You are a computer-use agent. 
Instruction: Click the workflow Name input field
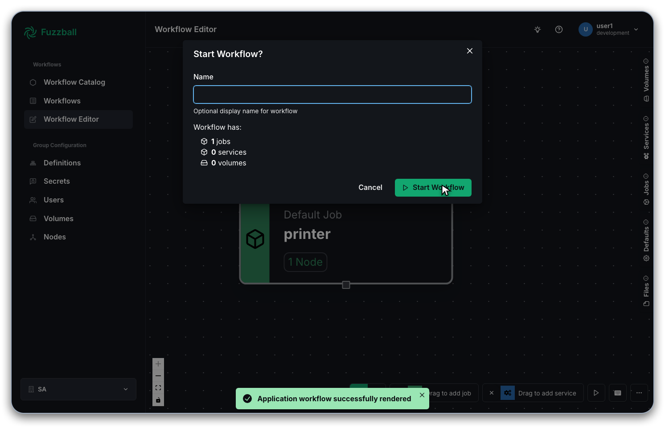pos(332,95)
